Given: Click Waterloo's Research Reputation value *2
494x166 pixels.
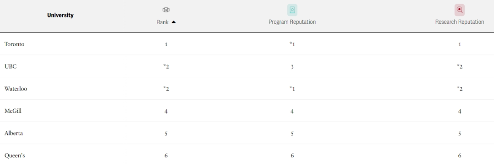Looking at the screenshot, I should [x=460, y=89].
